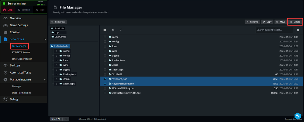Click the File Manager header document icon
Viewport: 304px width, 122px height.
coord(55,7)
